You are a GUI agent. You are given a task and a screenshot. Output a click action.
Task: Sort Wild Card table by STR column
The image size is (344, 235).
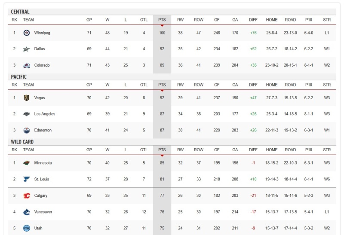pos(327,150)
